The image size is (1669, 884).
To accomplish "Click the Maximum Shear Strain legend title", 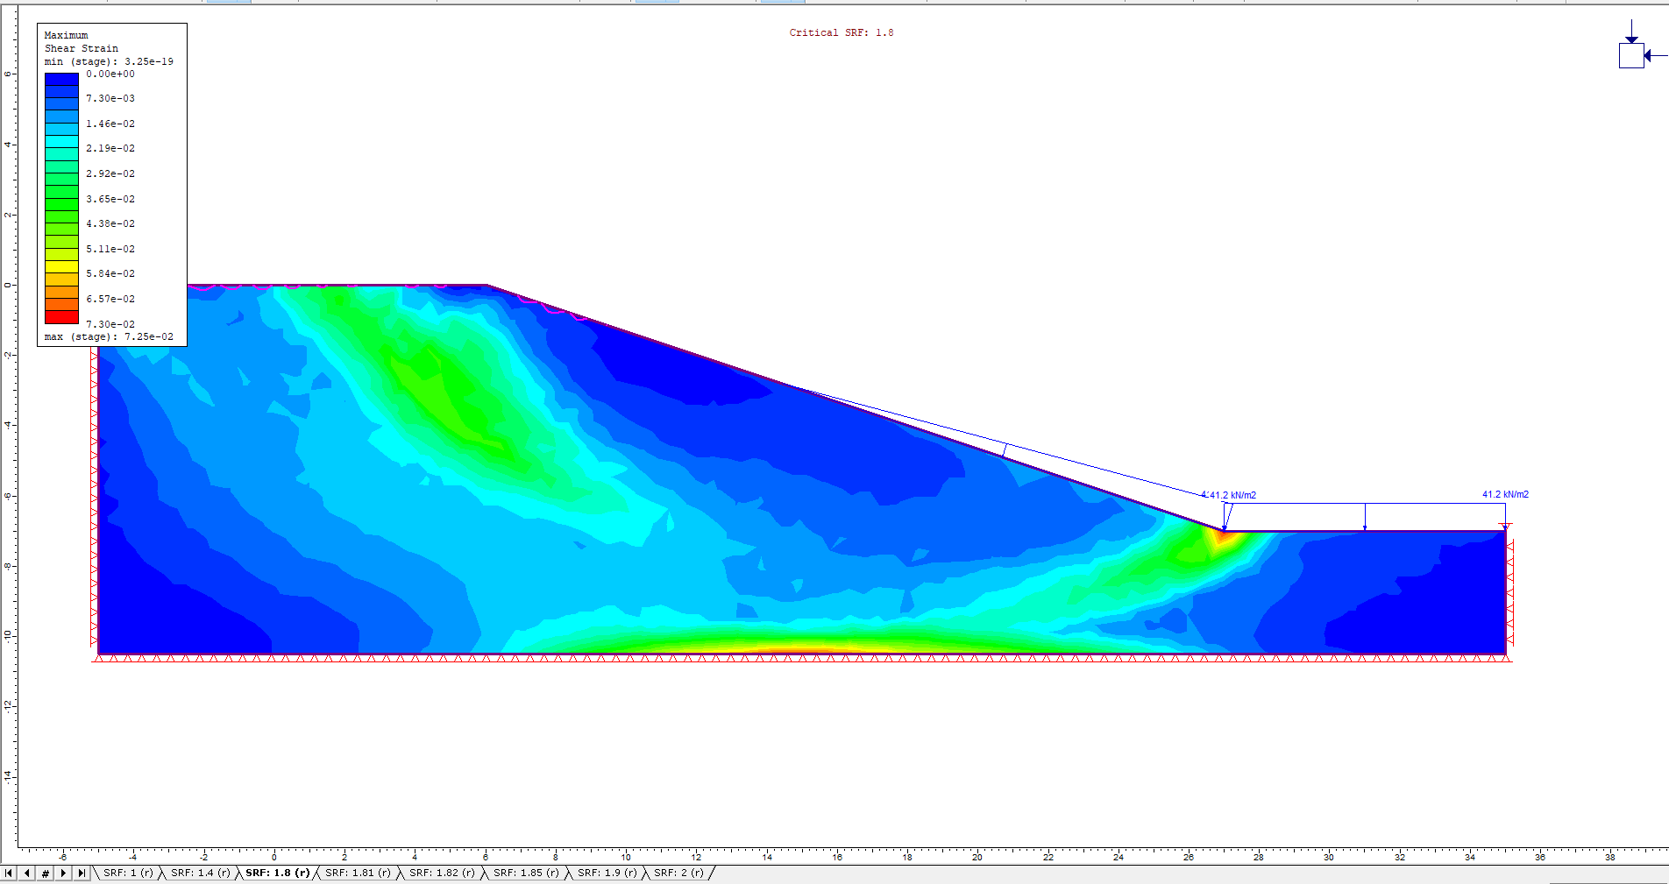I will pos(81,42).
